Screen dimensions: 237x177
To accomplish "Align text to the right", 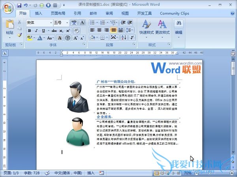I will tap(106, 30).
